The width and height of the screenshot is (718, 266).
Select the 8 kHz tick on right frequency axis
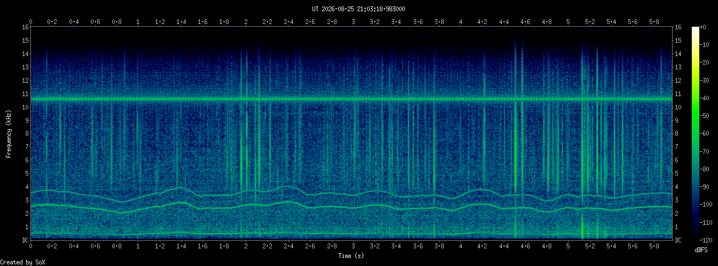(x=677, y=134)
